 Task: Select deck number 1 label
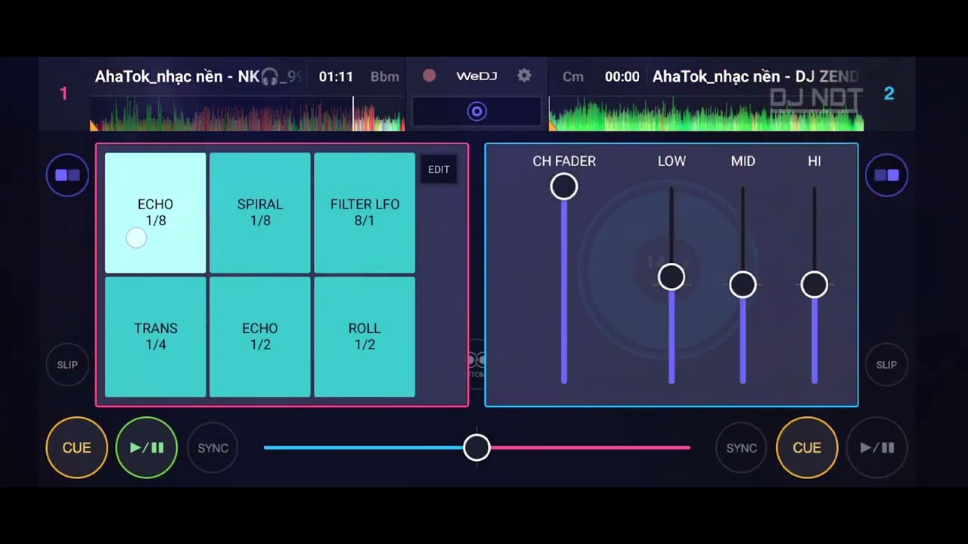[x=64, y=94]
